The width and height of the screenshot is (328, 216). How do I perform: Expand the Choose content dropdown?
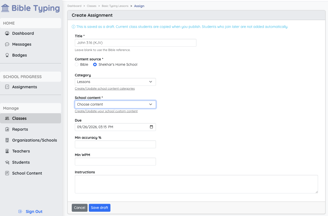pyautogui.click(x=115, y=104)
